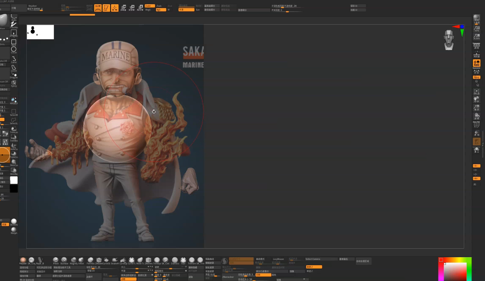
Task: Click the red current-color swatch
Action: click(x=441, y=260)
